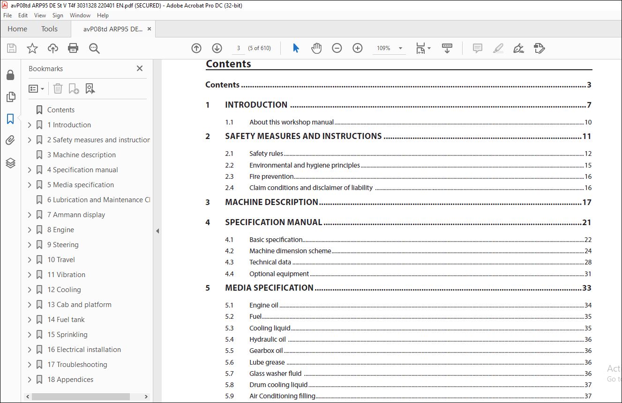Collapse the navigation pane with the arrow
Image resolution: width=622 pixels, height=403 pixels.
[x=157, y=231]
